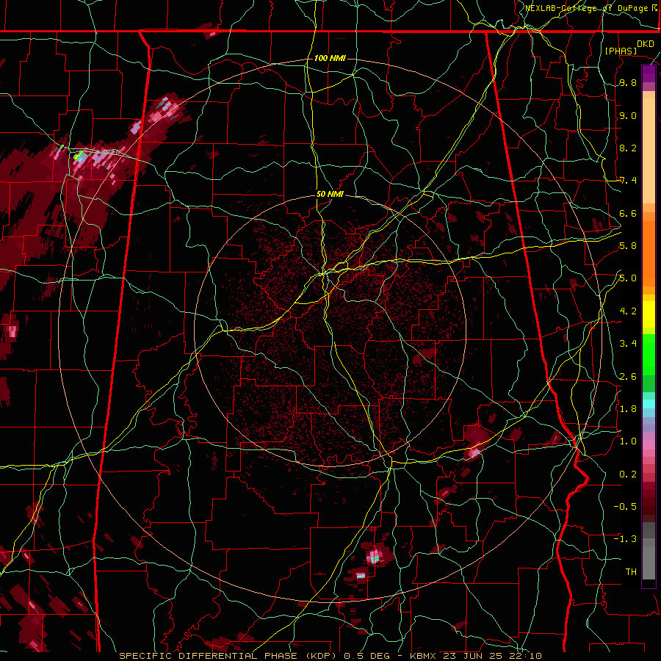
Task: Pick the purple band at the top of the color bar
Action: pos(649,73)
